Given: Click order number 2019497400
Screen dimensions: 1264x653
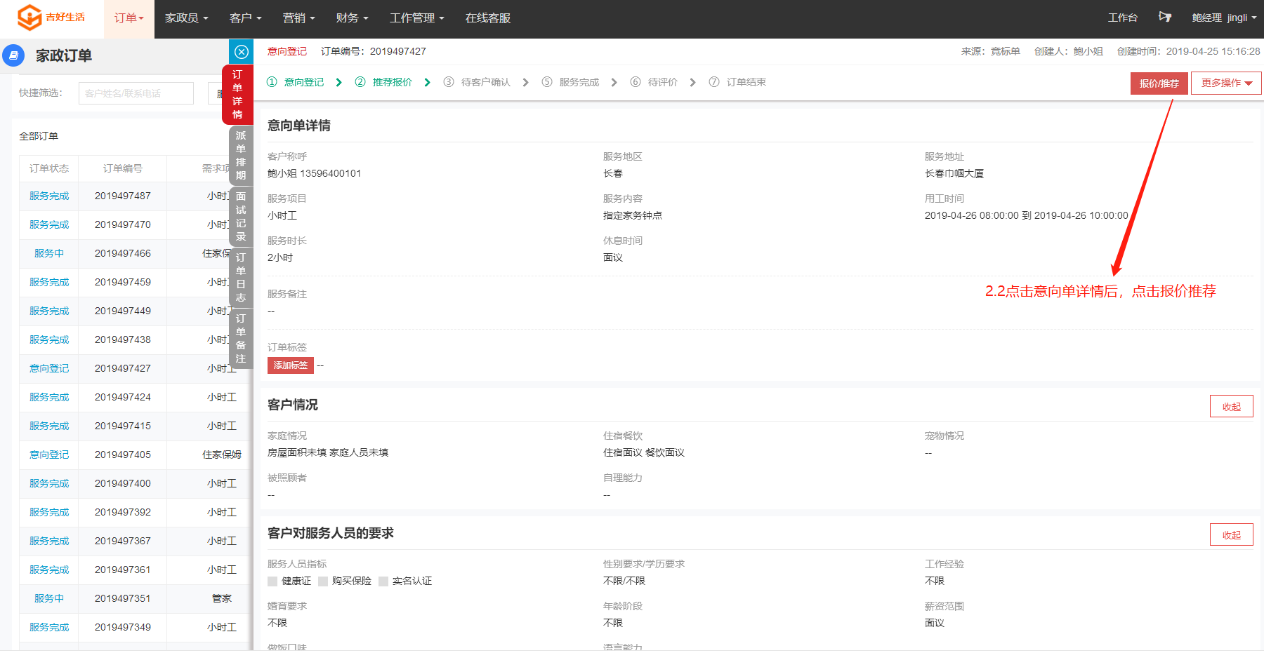Looking at the screenshot, I should pyautogui.click(x=123, y=484).
